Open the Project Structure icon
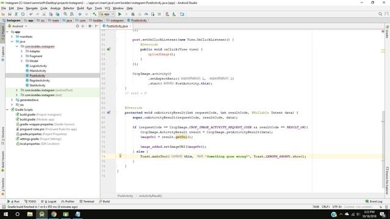The height and width of the screenshot is (219, 390). tap(182, 14)
